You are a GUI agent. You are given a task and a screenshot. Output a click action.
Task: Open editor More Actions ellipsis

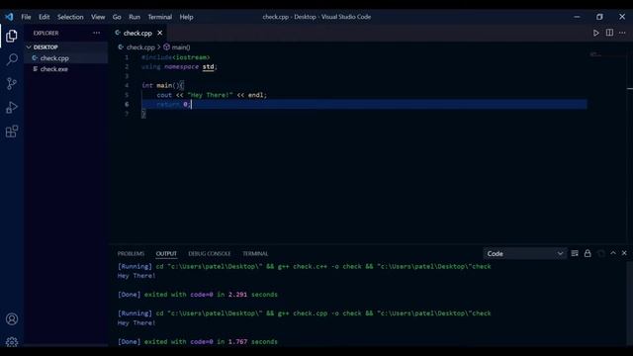622,33
